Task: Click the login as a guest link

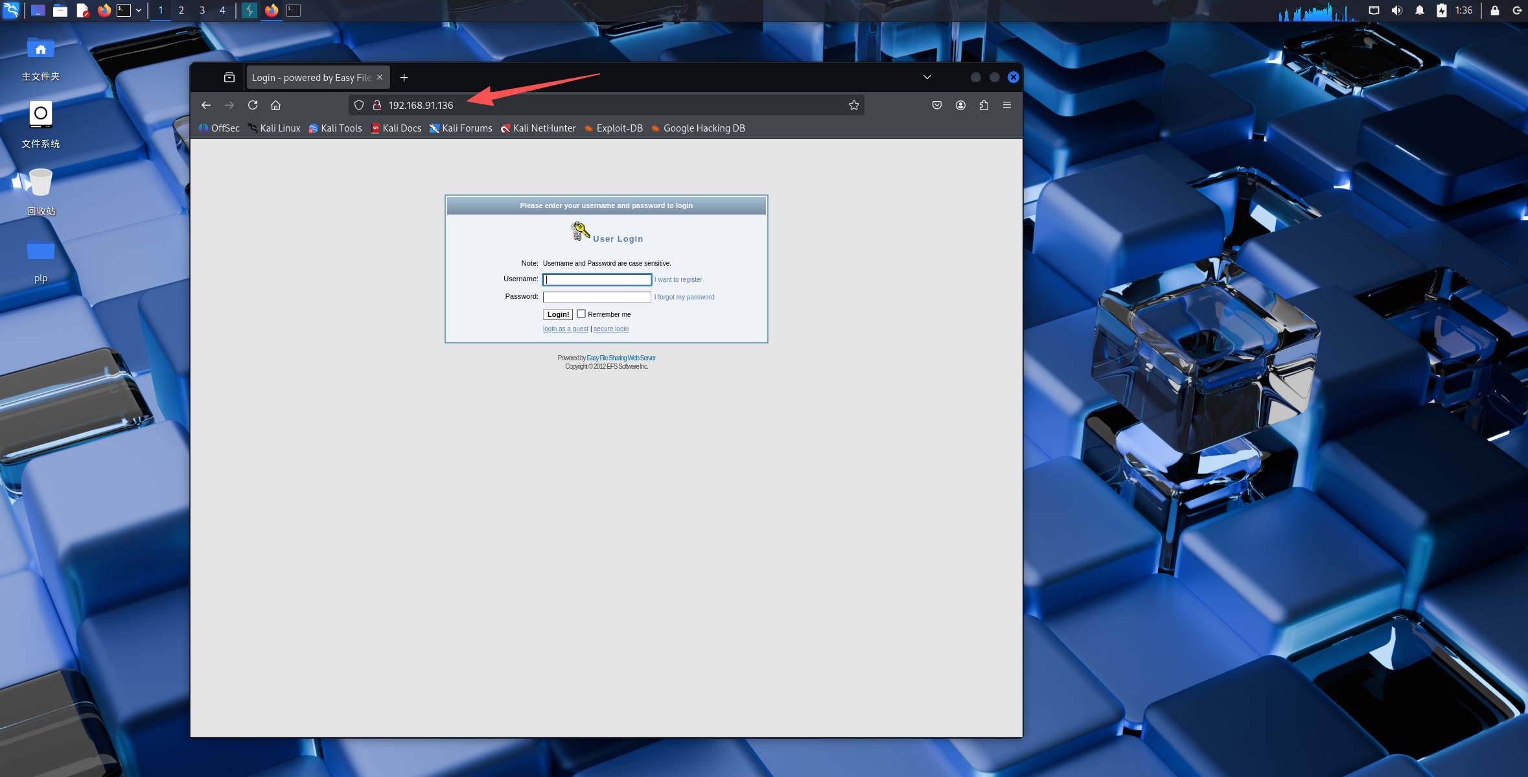Action: [x=565, y=329]
